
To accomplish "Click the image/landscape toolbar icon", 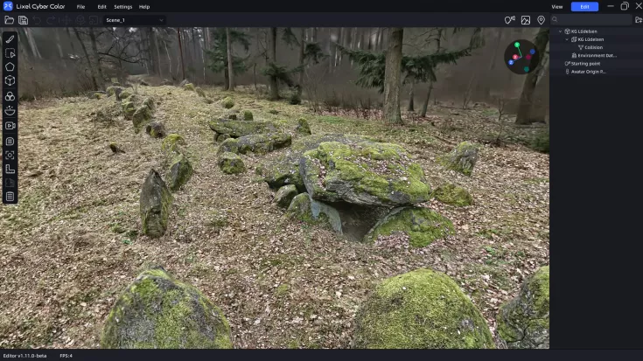I will pyautogui.click(x=525, y=20).
